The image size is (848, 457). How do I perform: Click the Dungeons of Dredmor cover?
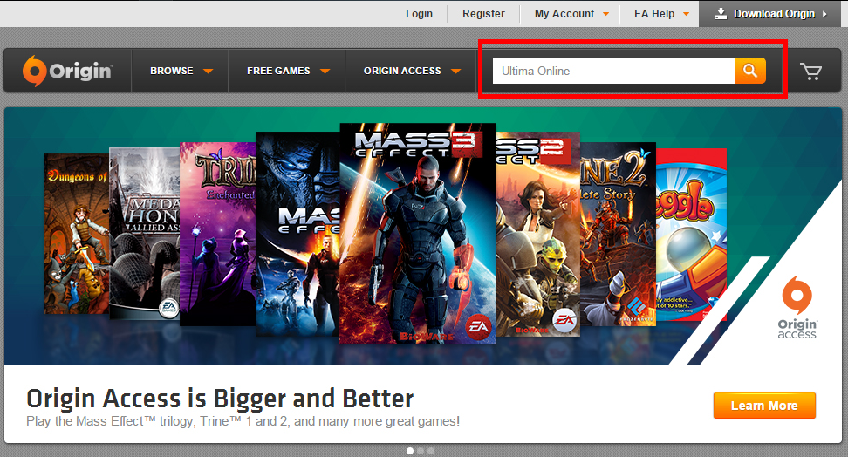[x=76, y=234]
